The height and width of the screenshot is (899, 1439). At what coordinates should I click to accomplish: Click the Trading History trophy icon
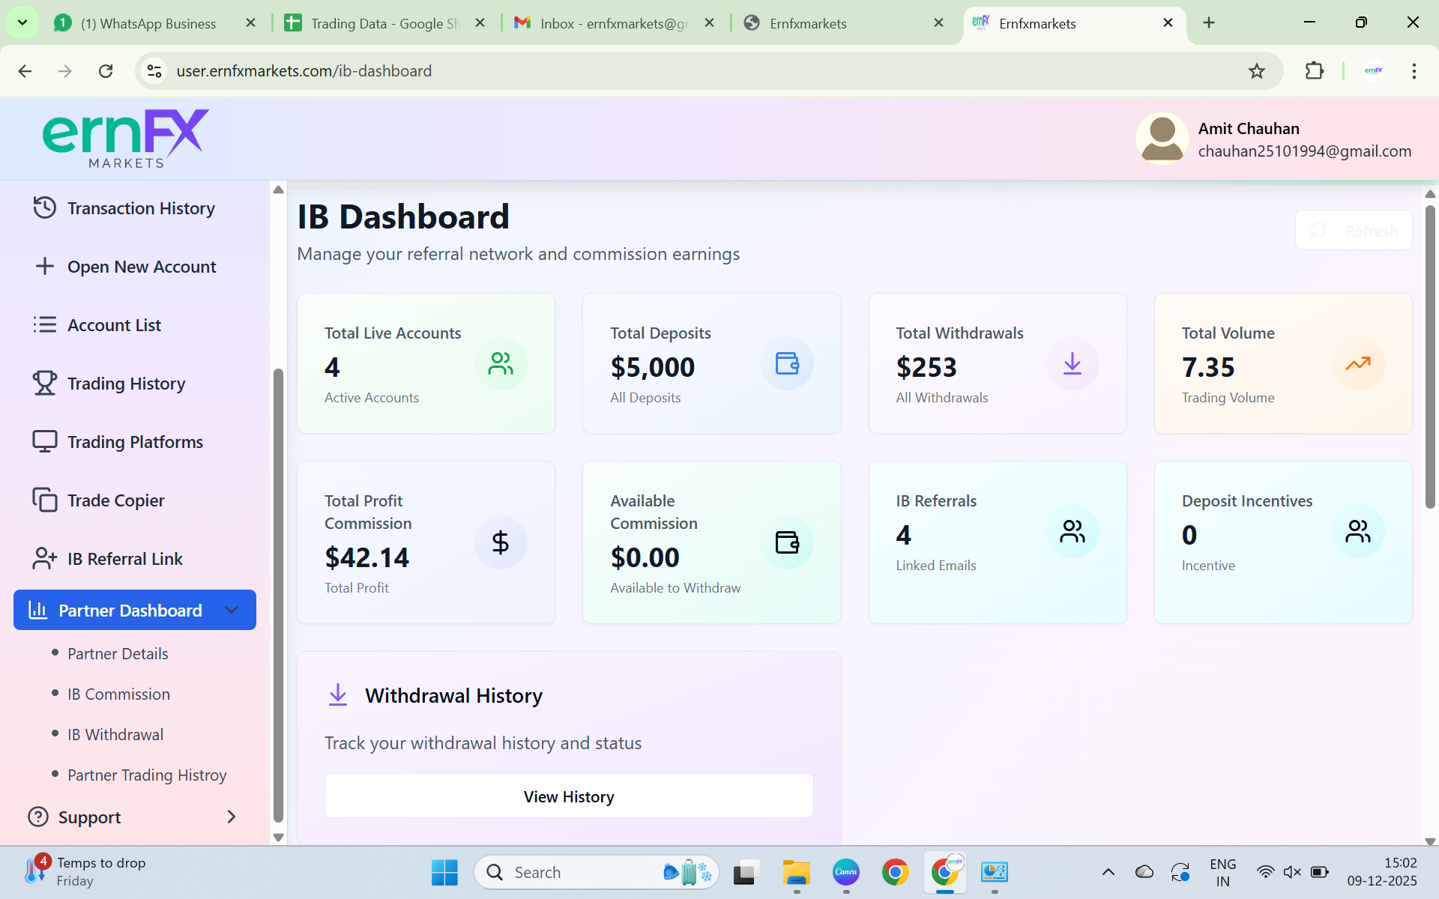[x=44, y=383]
